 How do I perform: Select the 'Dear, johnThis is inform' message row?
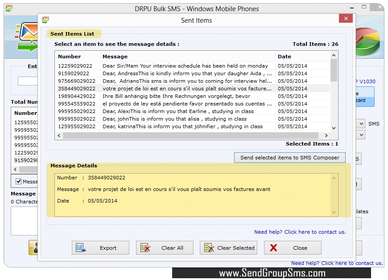[193, 119]
